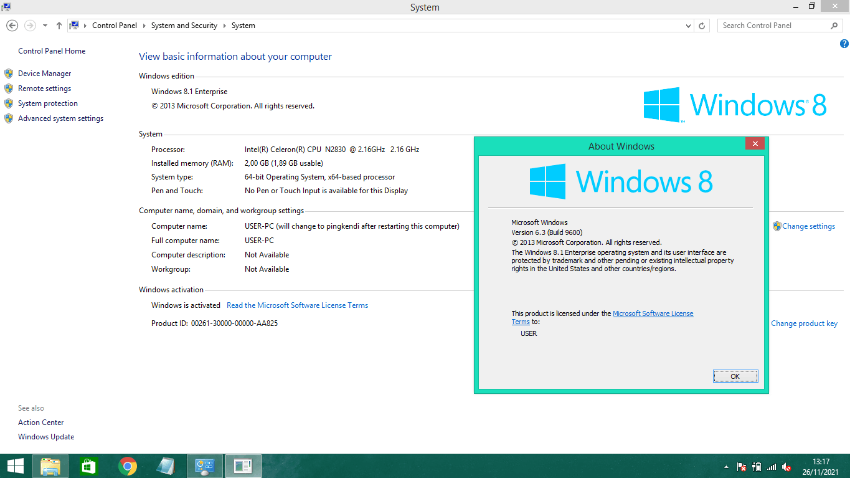Click the Forward navigation arrow
The width and height of the screenshot is (850, 478).
click(x=29, y=26)
